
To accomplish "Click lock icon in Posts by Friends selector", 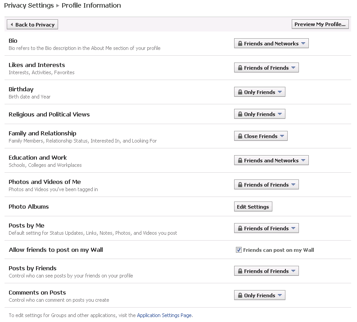I will 240,271.
